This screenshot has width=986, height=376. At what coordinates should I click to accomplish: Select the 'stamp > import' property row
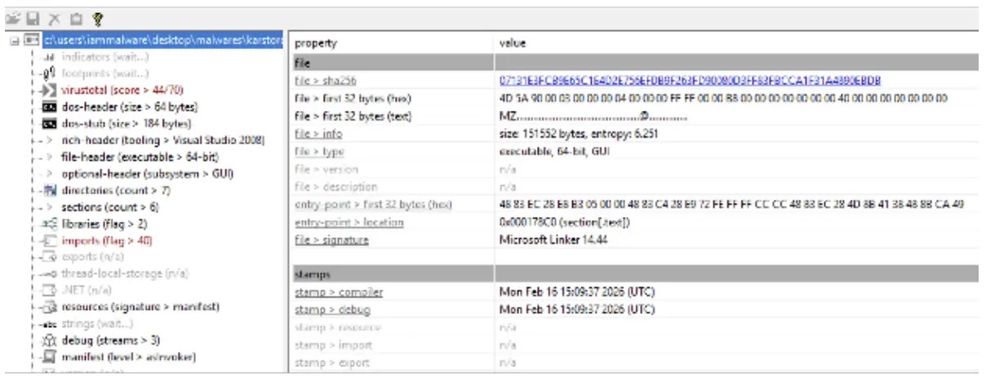pyautogui.click(x=634, y=345)
